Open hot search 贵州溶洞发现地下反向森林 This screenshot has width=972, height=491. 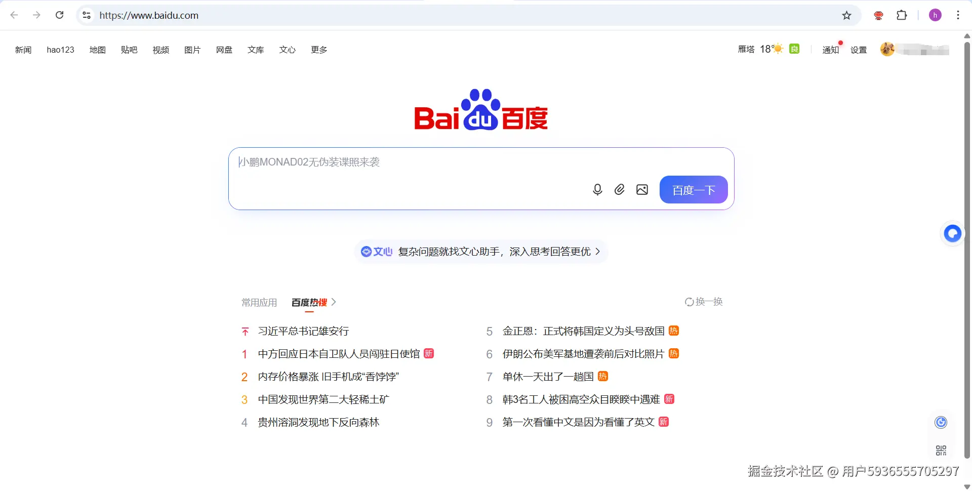tap(318, 422)
